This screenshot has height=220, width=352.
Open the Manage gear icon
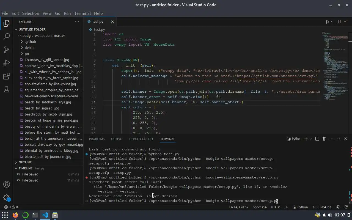coord(7,197)
